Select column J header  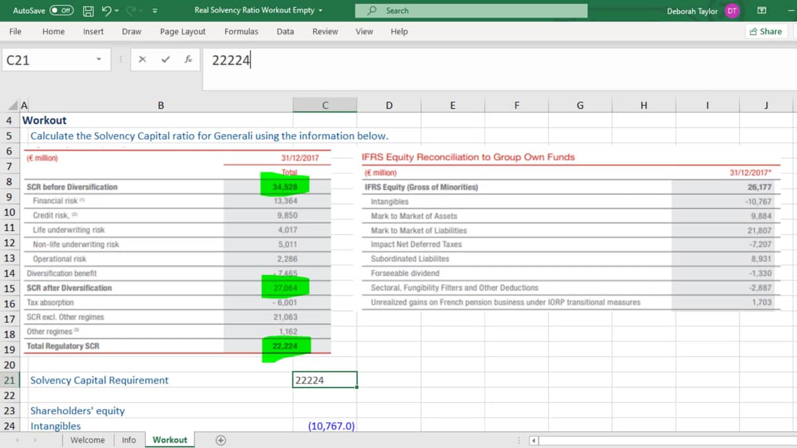pyautogui.click(x=766, y=105)
